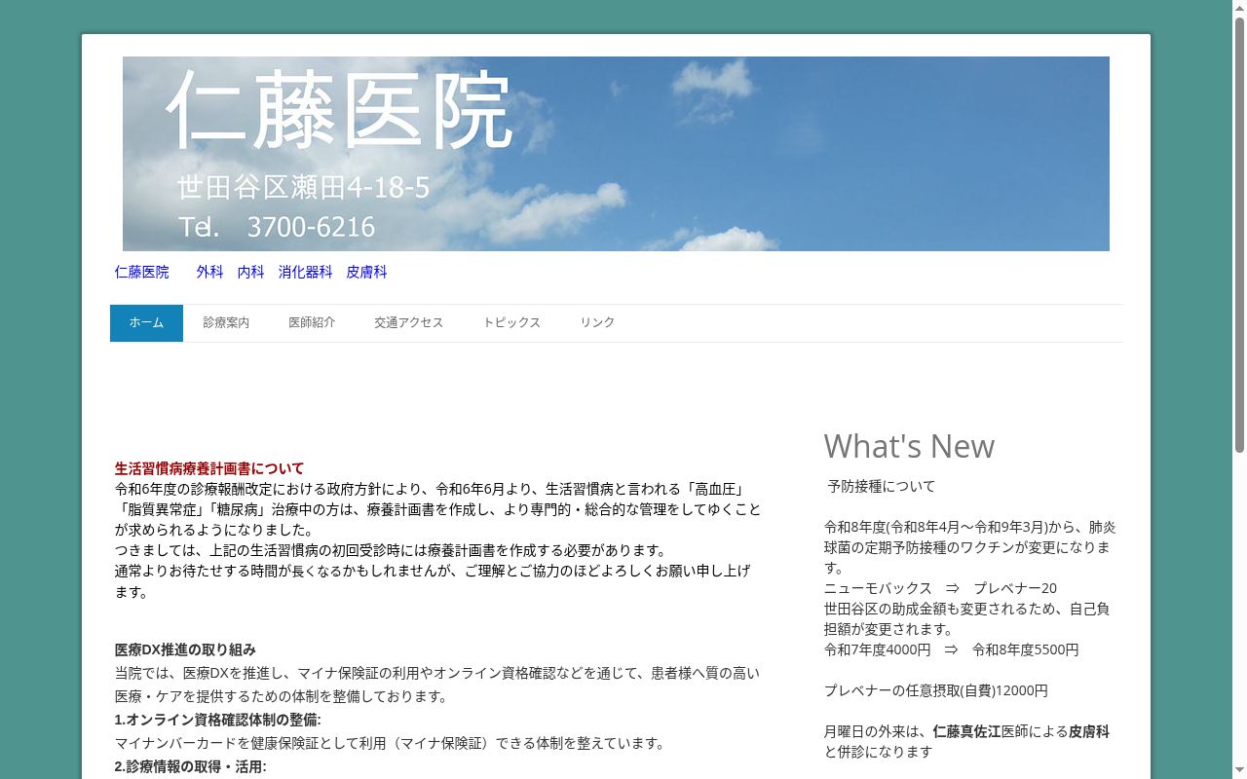Click the 医療DX推進の取り組み heading
The height and width of the screenshot is (779, 1247).
coord(185,649)
